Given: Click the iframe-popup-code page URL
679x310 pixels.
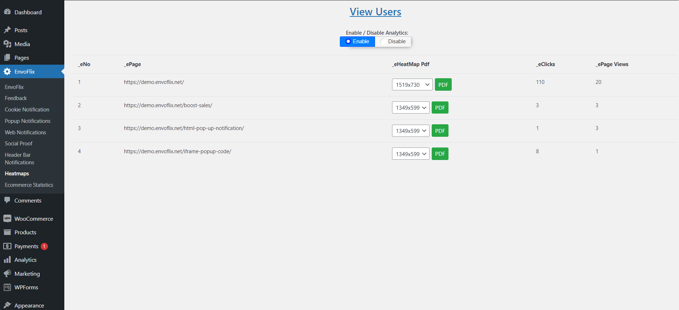Looking at the screenshot, I should 178,151.
